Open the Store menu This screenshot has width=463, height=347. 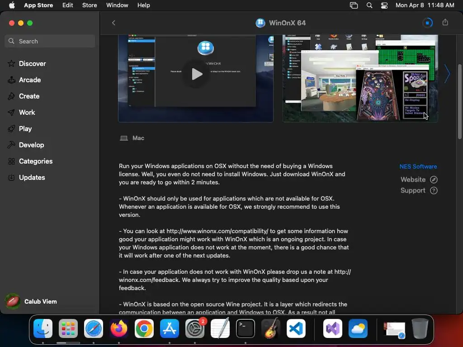90,5
